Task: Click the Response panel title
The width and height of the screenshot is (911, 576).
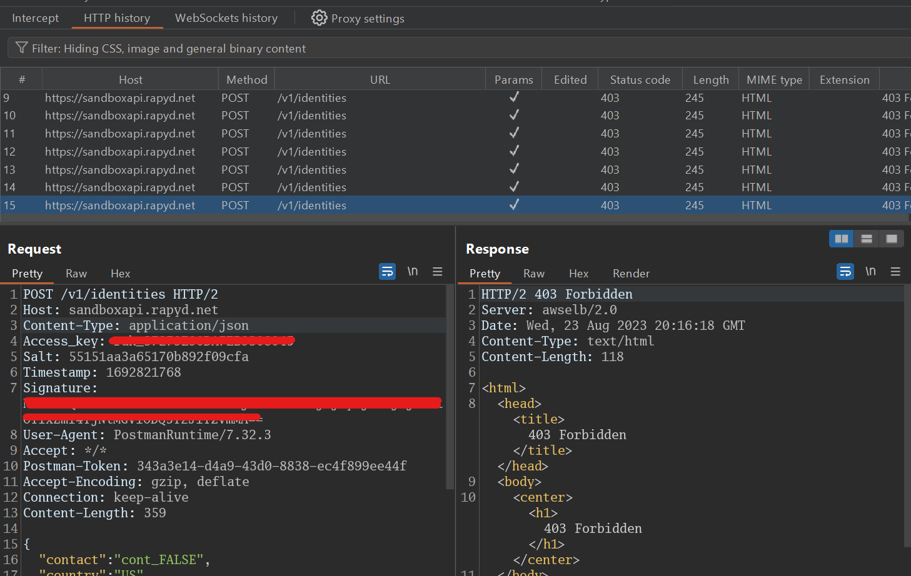Action: click(497, 249)
